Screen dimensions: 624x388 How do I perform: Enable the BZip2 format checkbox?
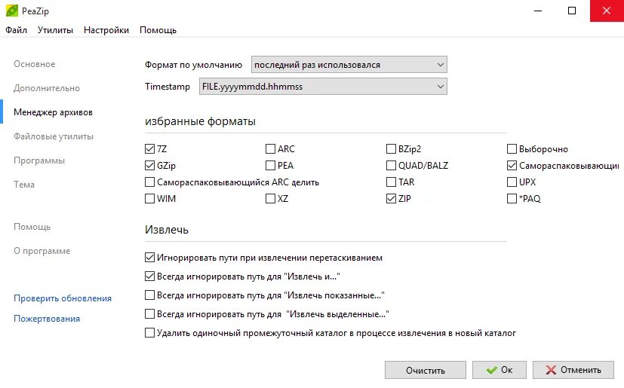[x=391, y=148]
